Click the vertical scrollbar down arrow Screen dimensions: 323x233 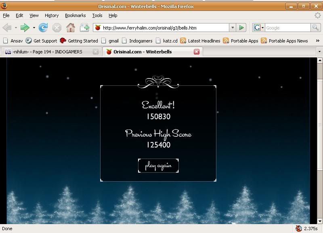pos(320,221)
